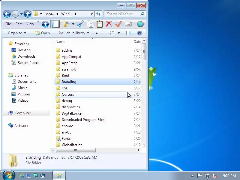Open the Organize dropdown

point(17,33)
